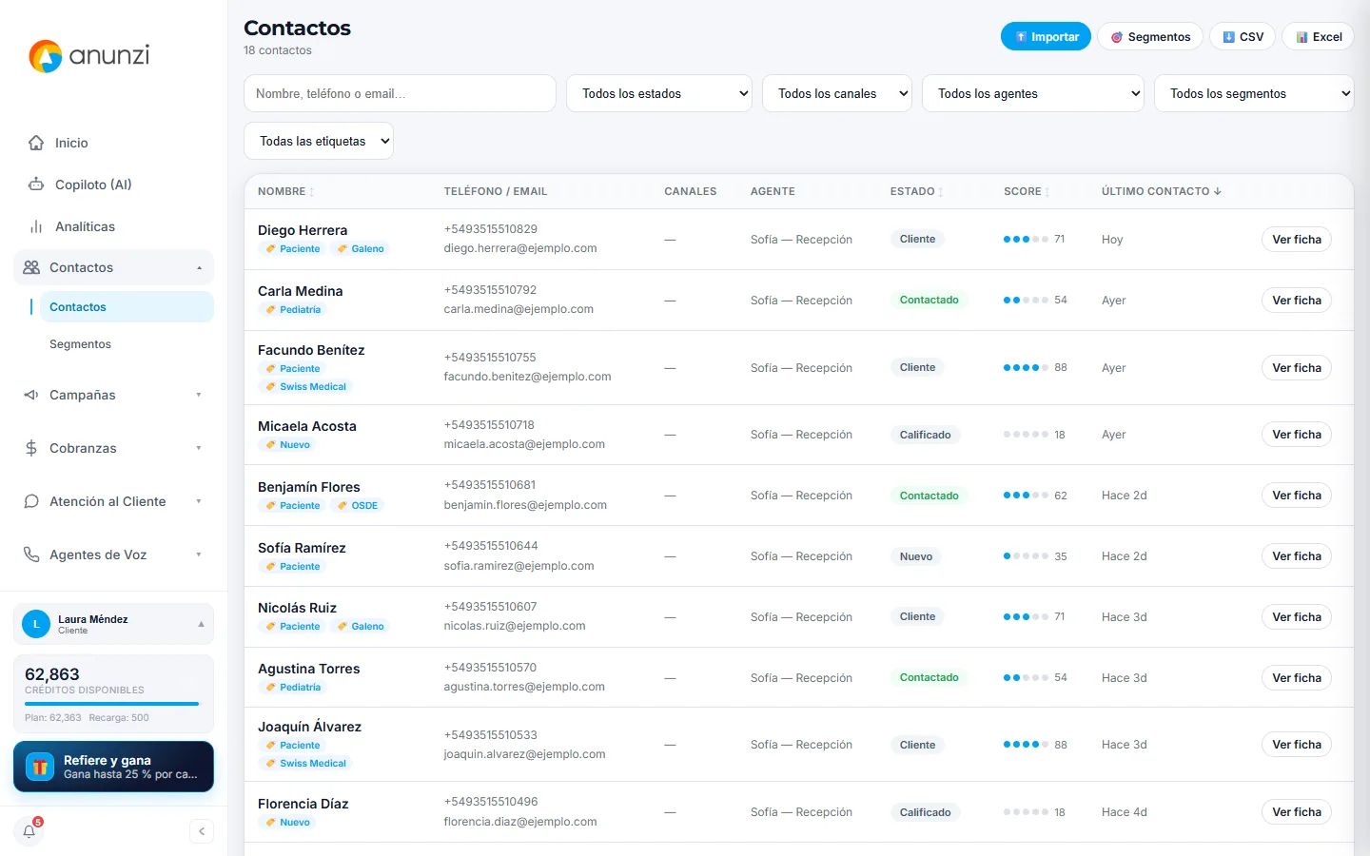Open the Analíticas chart icon
The width and height of the screenshot is (1370, 856).
tap(36, 226)
